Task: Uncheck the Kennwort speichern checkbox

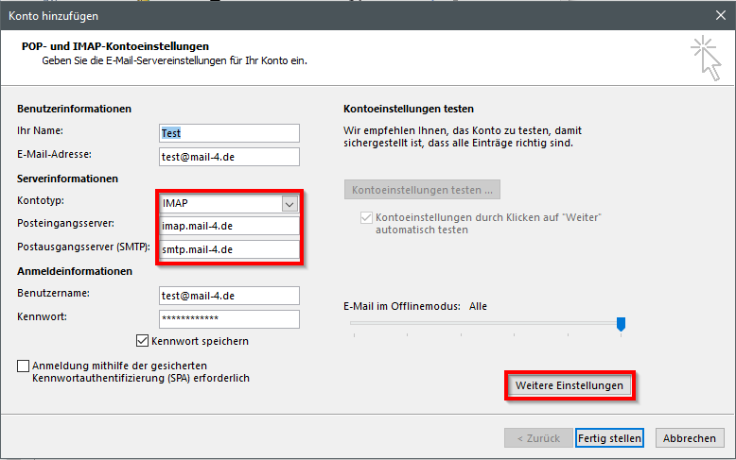Action: point(143,341)
